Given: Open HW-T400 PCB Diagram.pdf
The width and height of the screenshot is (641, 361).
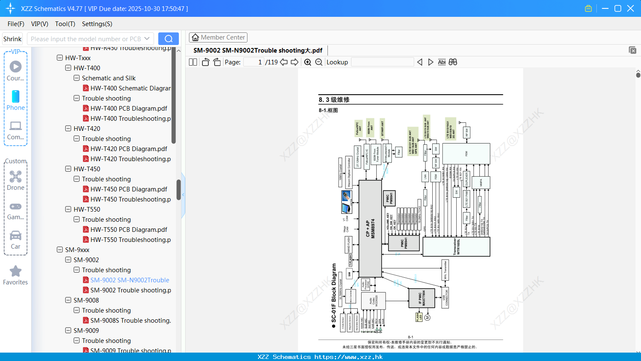Looking at the screenshot, I should click(125, 108).
